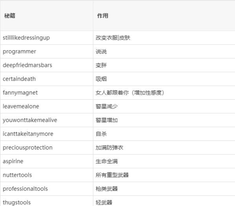Click the 秘籍 column header

point(10,16)
